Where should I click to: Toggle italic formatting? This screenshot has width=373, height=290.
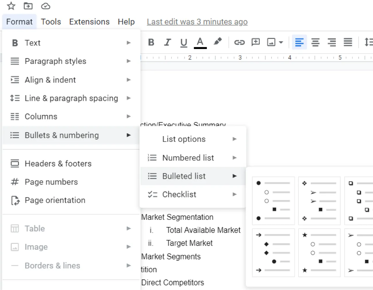[x=167, y=42]
